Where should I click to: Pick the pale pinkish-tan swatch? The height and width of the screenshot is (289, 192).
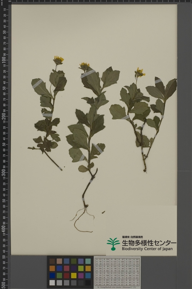click(x=59, y=261)
